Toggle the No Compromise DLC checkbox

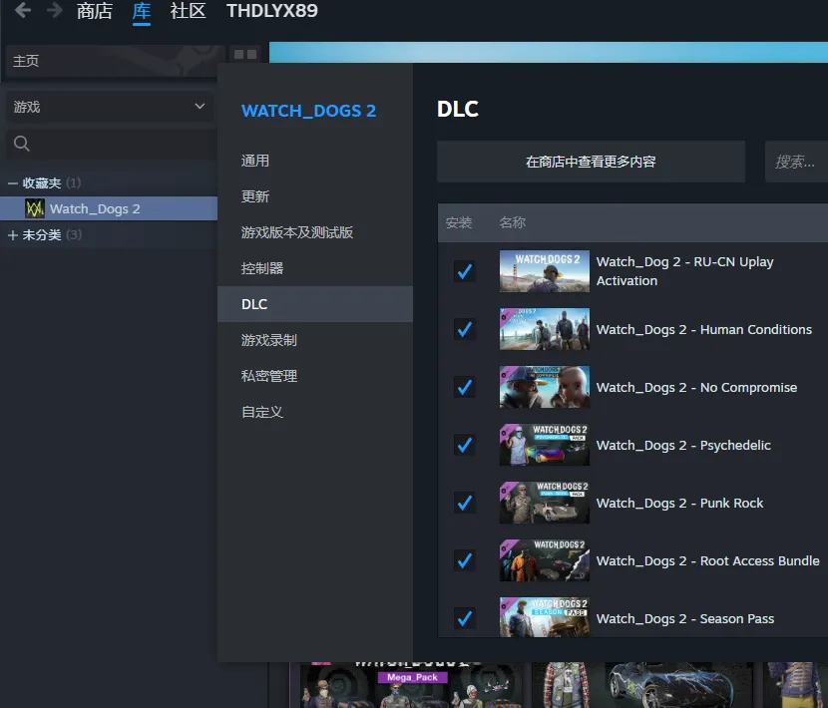(464, 387)
